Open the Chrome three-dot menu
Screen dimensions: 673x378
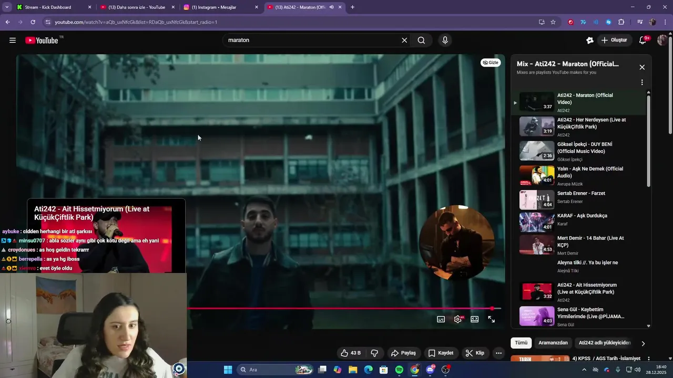[666, 22]
